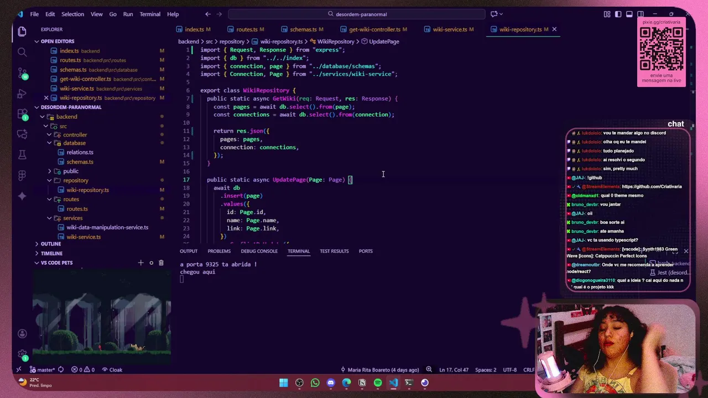Click the desordem-paranormal command center search
Image resolution: width=708 pixels, height=398 pixels.
[x=357, y=14]
